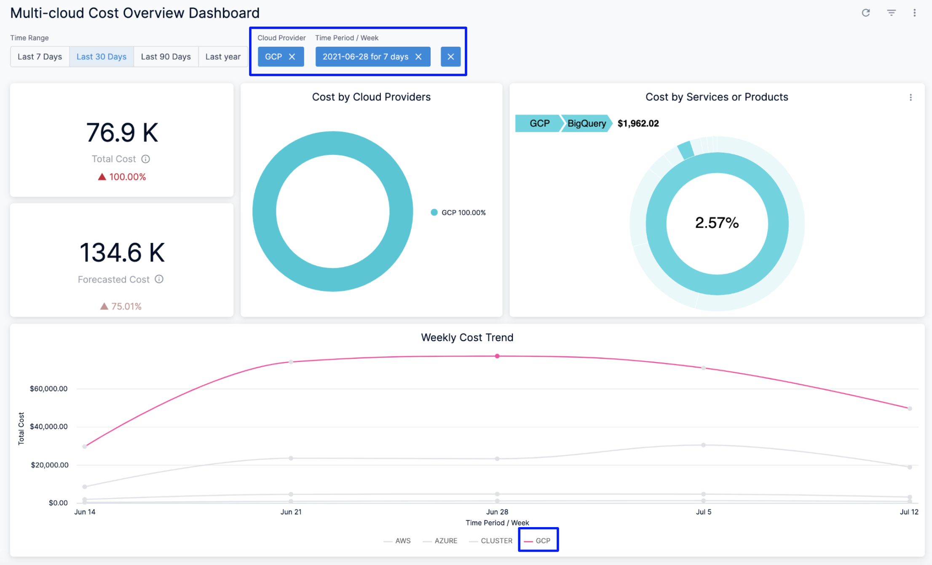Click the Jun 28 data point on GCP line

click(x=497, y=356)
